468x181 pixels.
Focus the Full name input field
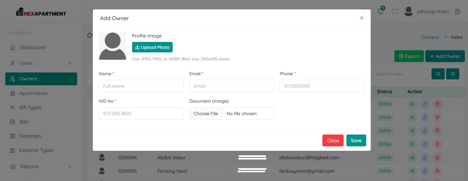coord(141,86)
